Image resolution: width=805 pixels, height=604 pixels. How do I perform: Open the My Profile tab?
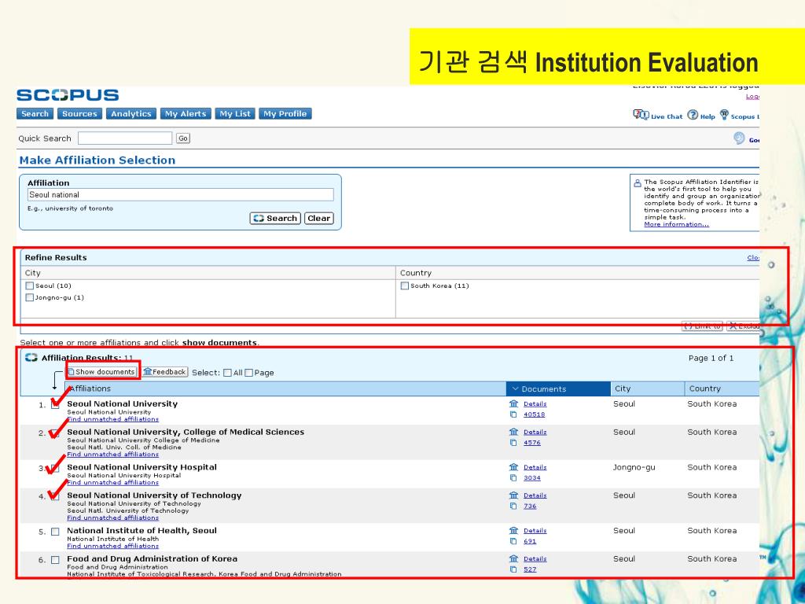285,114
